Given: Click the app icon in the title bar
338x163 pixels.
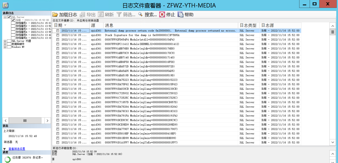Looking at the screenshot, I should coord(5,5).
